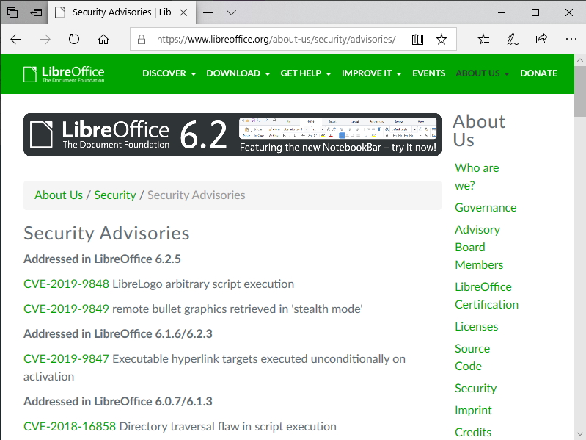Viewport: 586px width, 440px height.
Task: Click the LibreOffice logo in header
Action: coord(64,73)
